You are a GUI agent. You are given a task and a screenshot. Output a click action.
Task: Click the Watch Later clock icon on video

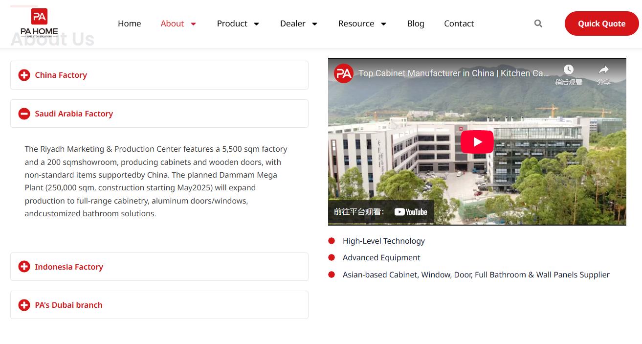point(568,70)
